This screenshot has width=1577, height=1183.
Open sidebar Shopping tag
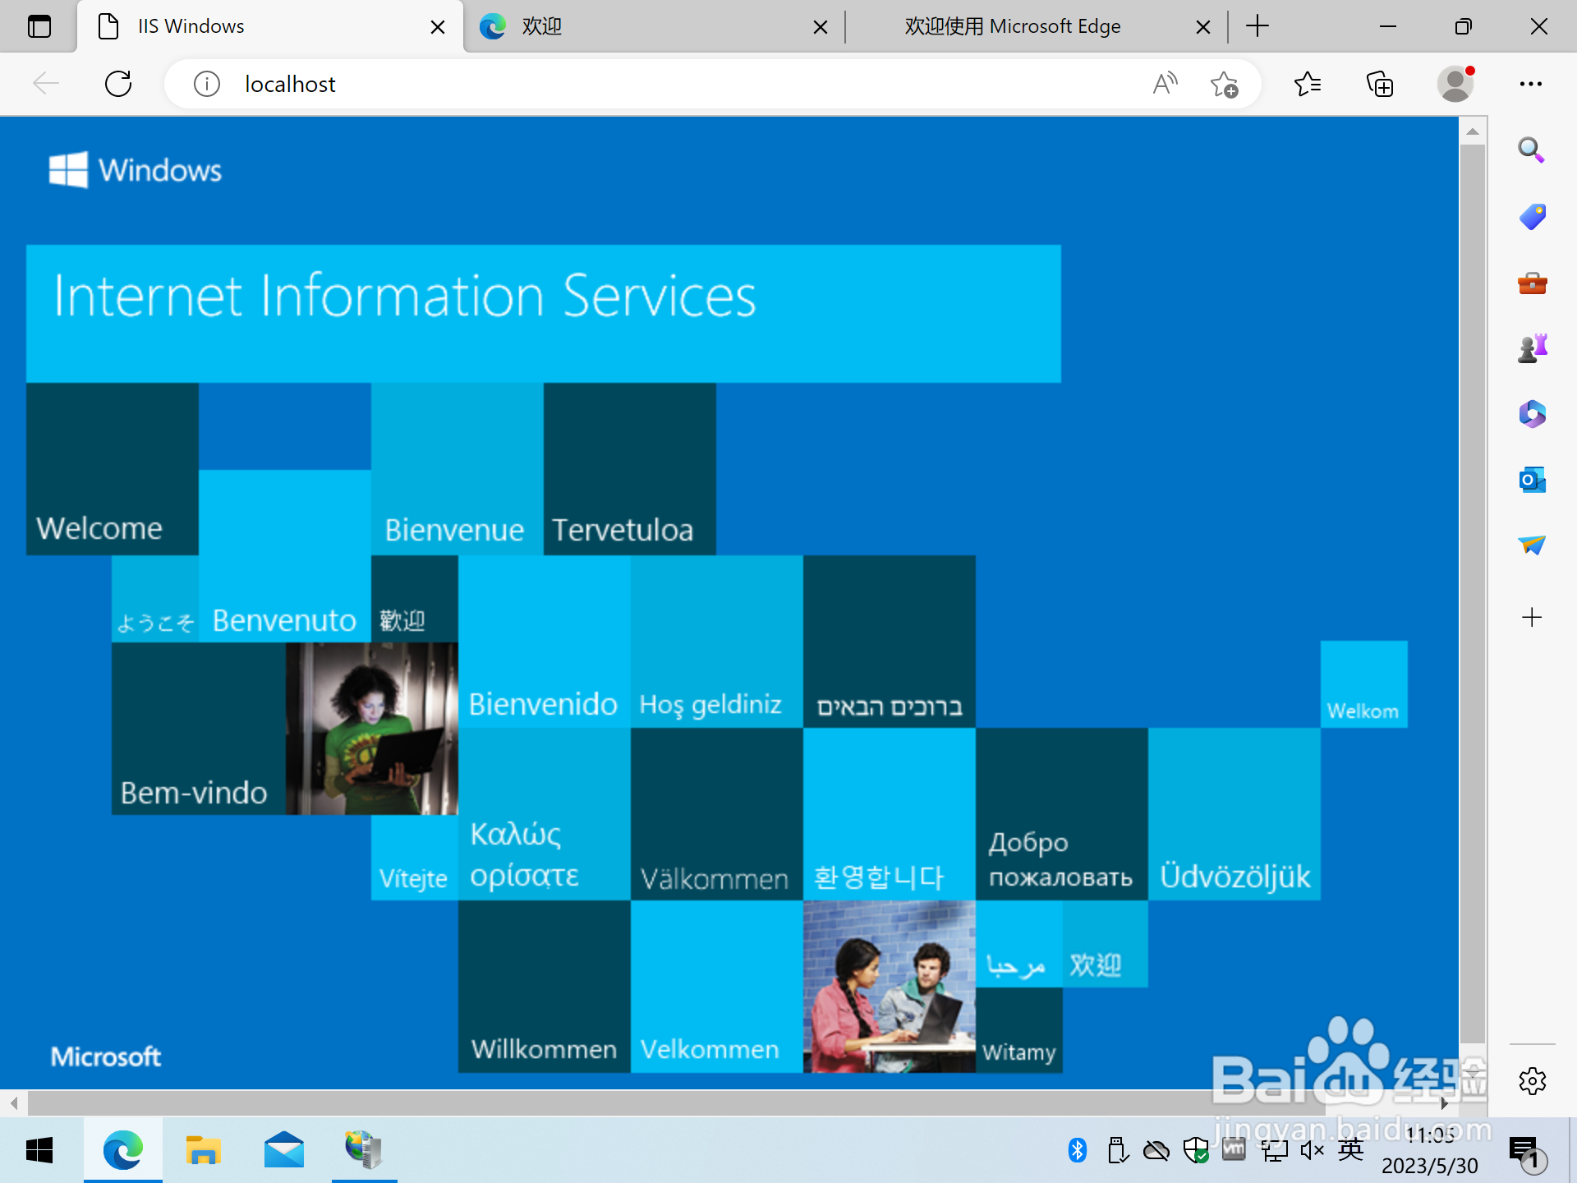tap(1532, 217)
